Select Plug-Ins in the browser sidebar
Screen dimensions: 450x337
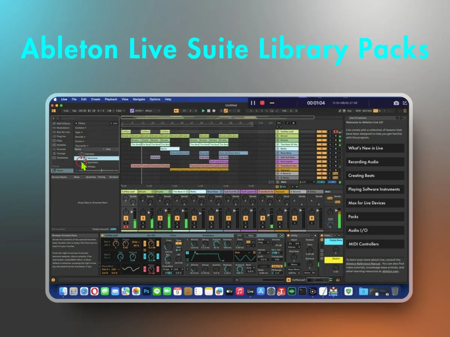59,136
